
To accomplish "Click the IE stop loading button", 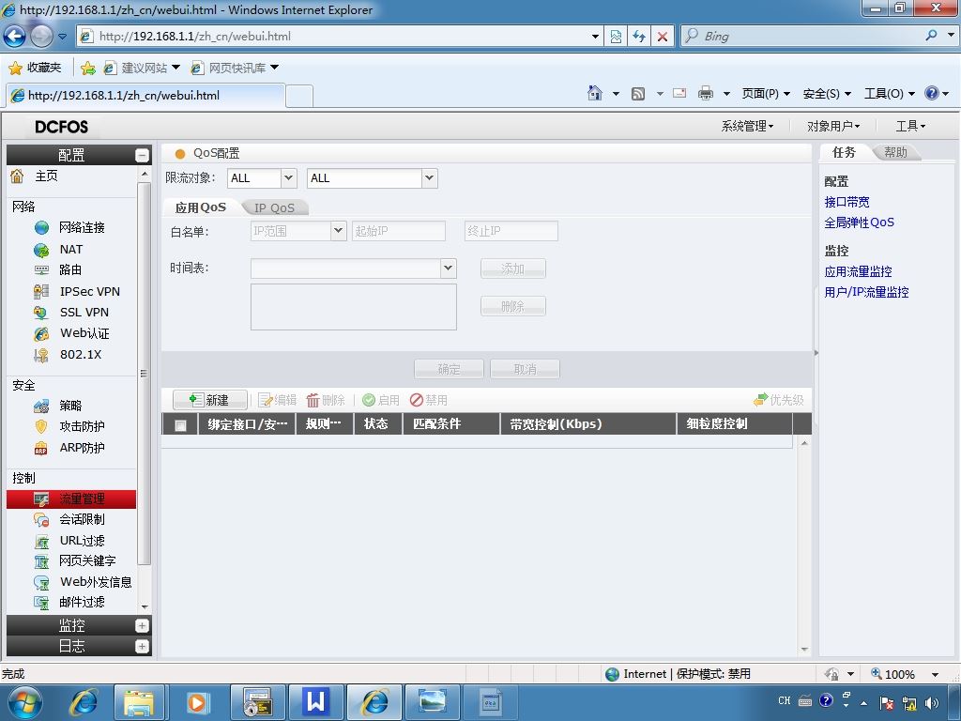I will pos(663,37).
